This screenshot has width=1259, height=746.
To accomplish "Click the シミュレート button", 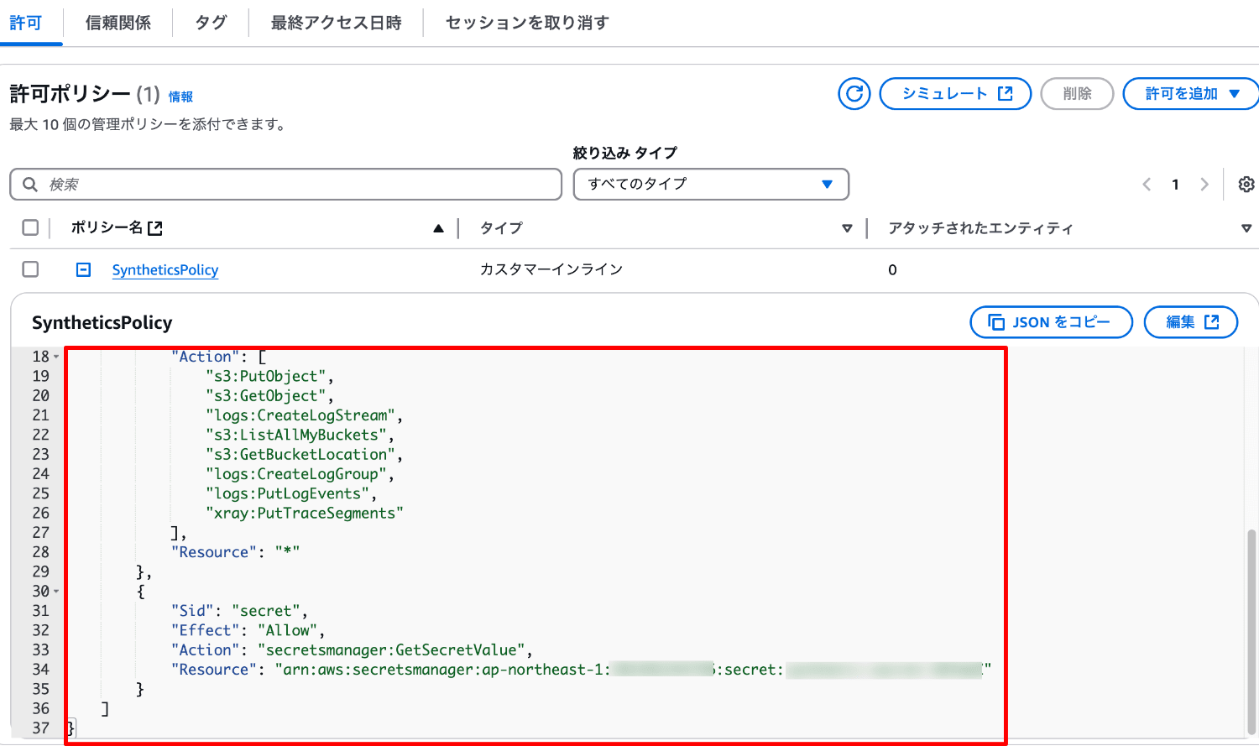I will coord(955,93).
